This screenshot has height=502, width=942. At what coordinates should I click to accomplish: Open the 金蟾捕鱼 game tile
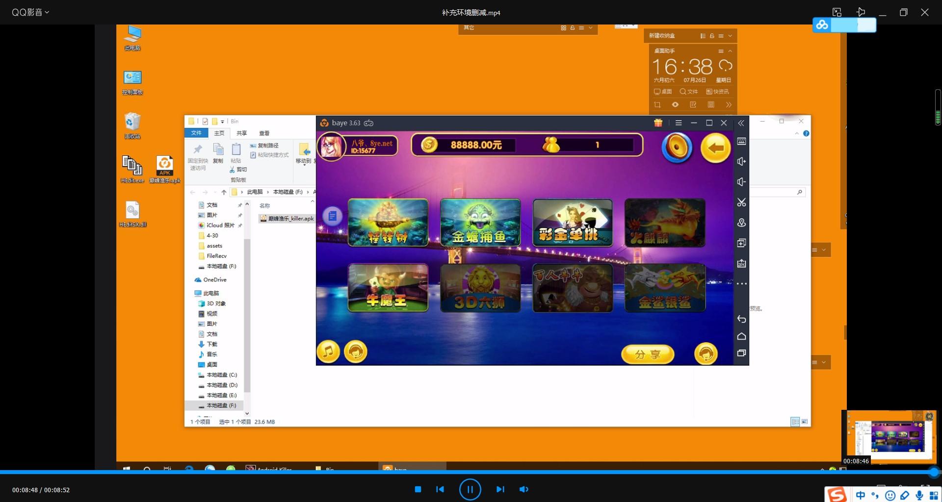(480, 222)
